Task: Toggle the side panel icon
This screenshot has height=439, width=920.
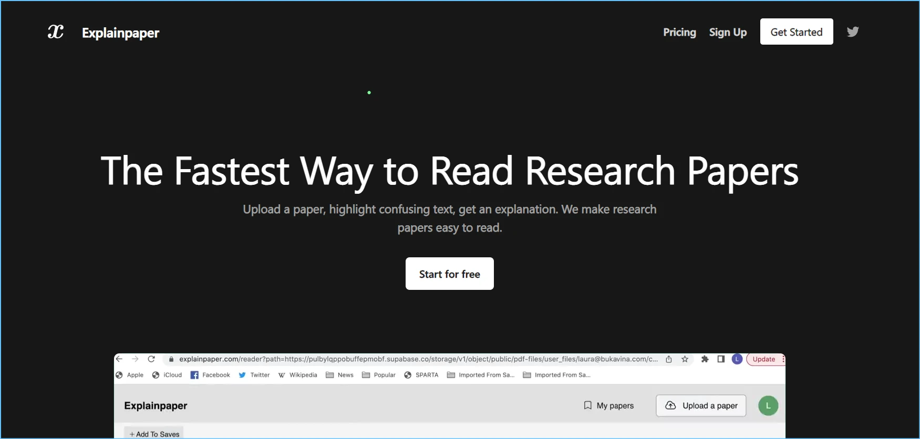Action: click(x=721, y=359)
